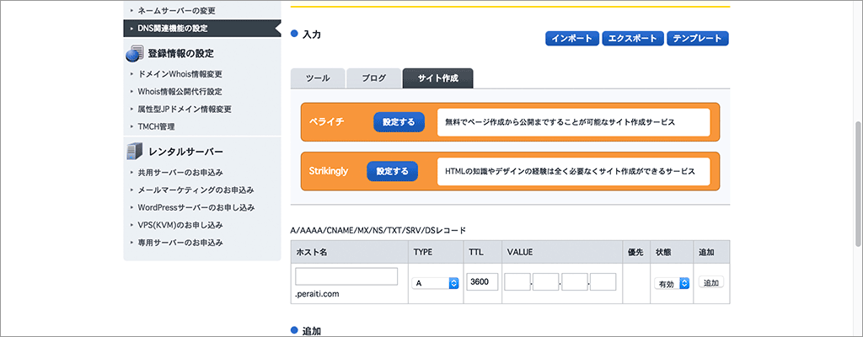Open 共用サーバーのお申込み link
The height and width of the screenshot is (337, 863).
click(x=180, y=173)
